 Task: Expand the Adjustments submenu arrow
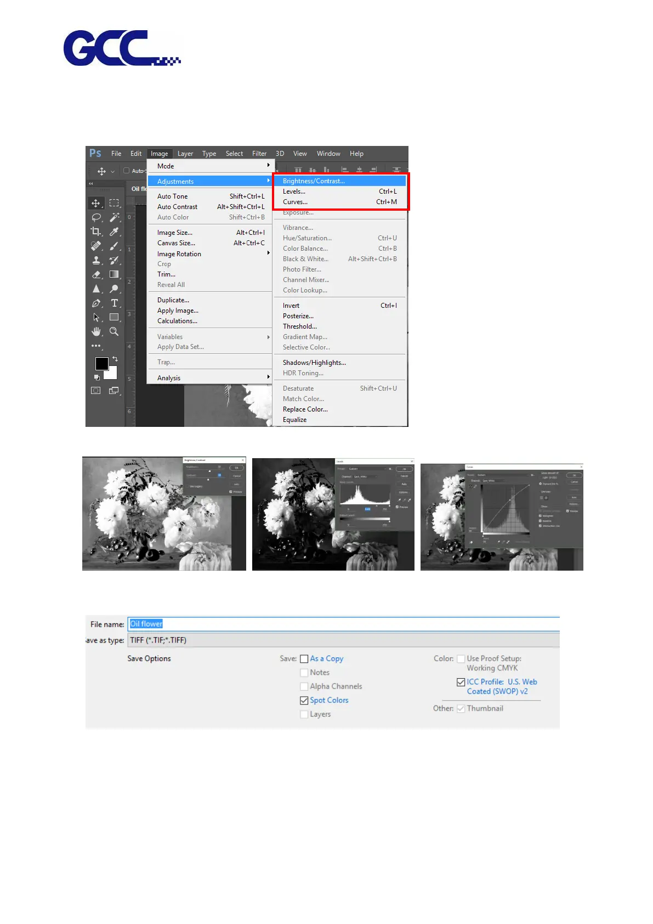coord(269,181)
